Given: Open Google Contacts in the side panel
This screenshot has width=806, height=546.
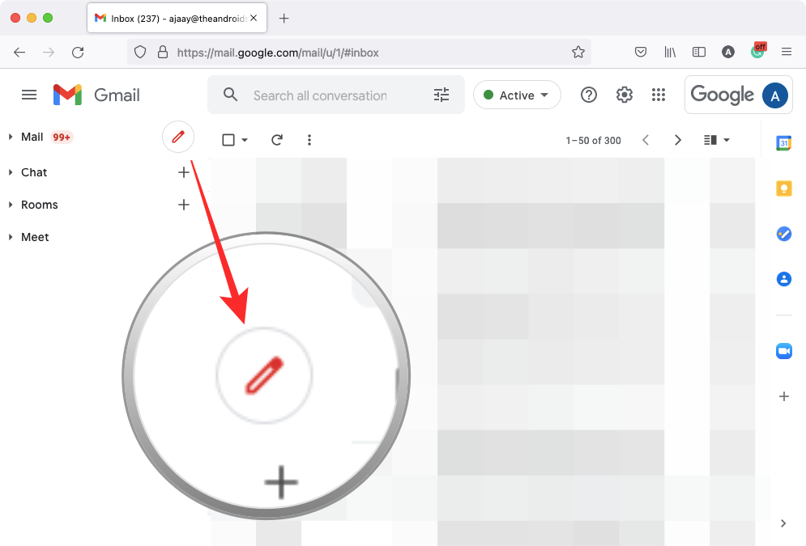Looking at the screenshot, I should tap(783, 278).
